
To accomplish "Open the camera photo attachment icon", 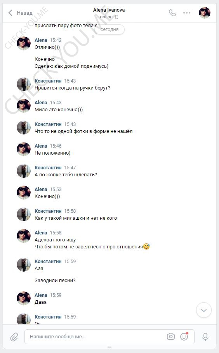I will 171,337.
